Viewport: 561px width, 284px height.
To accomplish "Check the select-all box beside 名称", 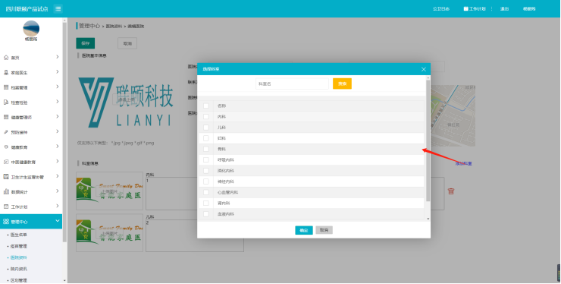I will click(206, 106).
